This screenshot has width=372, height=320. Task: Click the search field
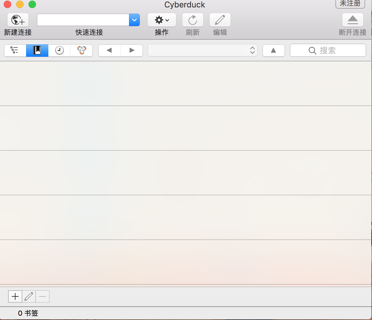pyautogui.click(x=328, y=51)
